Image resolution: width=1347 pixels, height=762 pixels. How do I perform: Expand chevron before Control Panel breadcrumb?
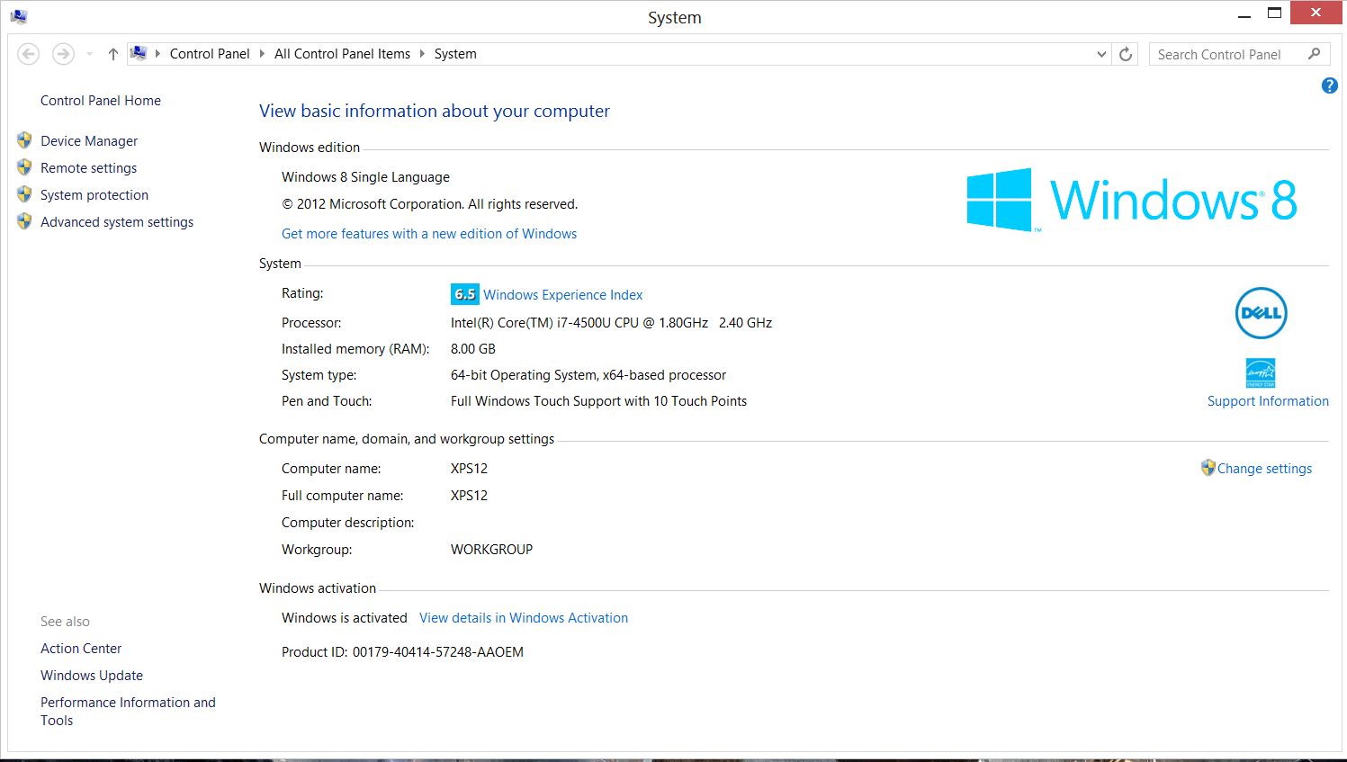click(157, 54)
